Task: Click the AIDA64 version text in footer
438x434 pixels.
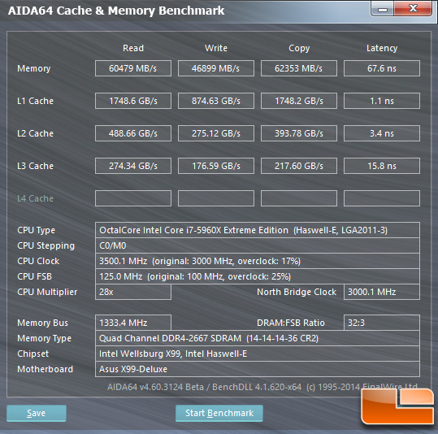Action: click(262, 387)
